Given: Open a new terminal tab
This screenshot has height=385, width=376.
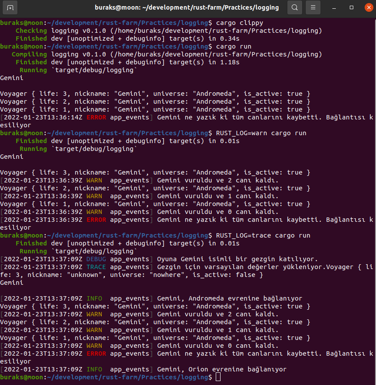Looking at the screenshot, I should (11, 7).
